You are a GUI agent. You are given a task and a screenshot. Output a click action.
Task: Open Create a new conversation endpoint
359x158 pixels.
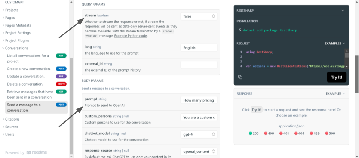pyautogui.click(x=36, y=69)
